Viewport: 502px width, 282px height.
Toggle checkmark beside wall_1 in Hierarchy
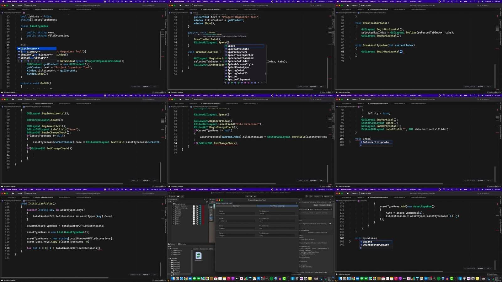pos(173,210)
